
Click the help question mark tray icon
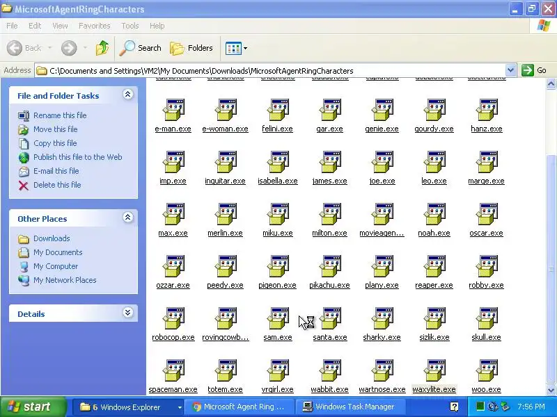point(454,407)
